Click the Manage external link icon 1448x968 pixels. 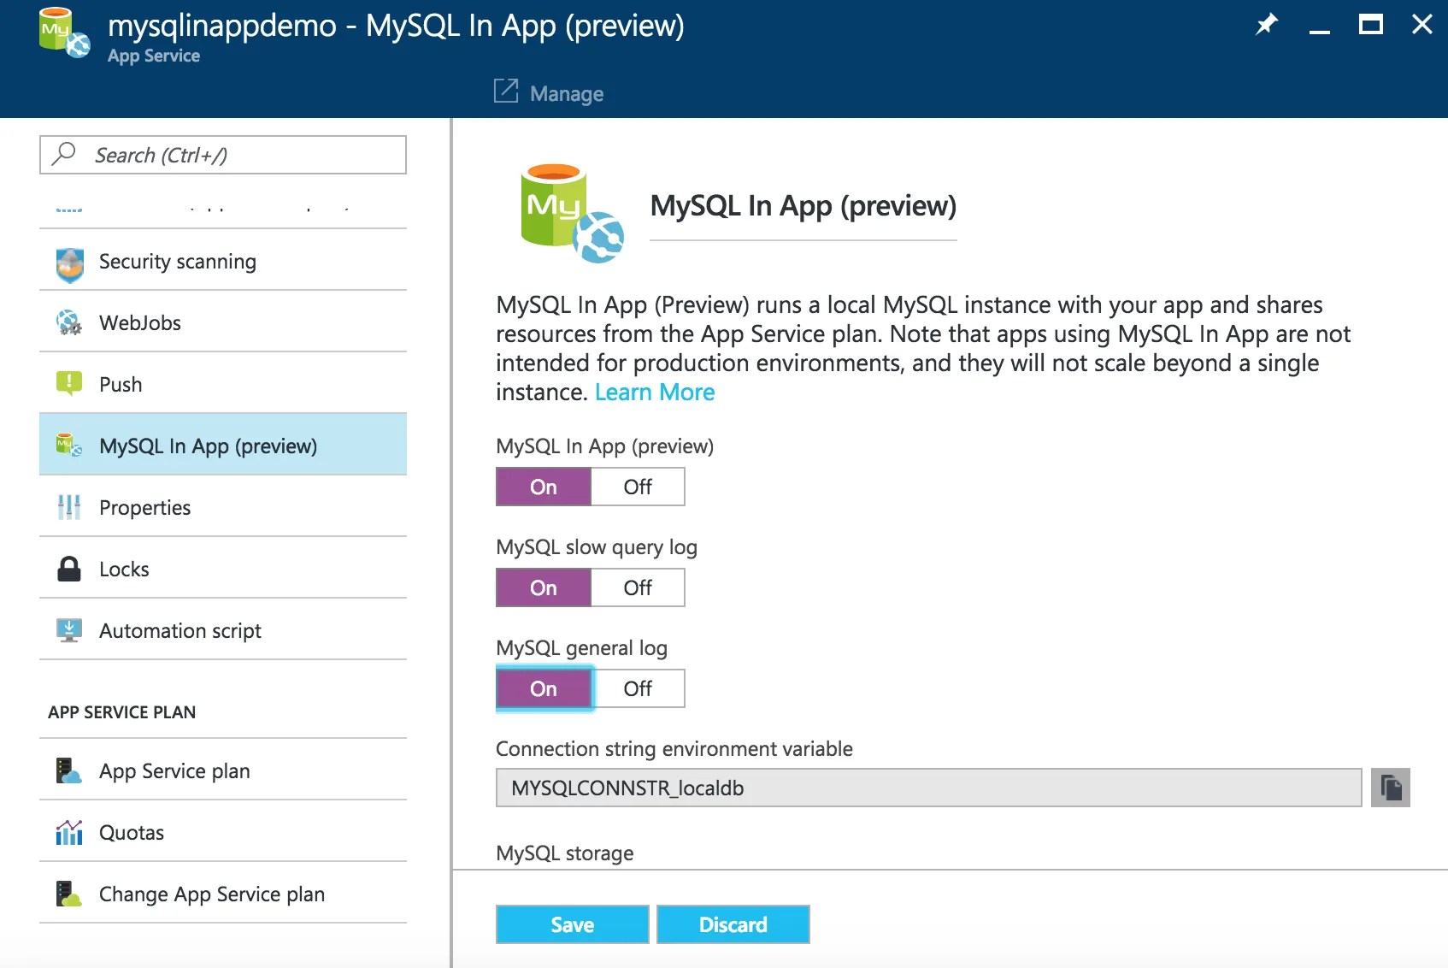click(x=506, y=91)
